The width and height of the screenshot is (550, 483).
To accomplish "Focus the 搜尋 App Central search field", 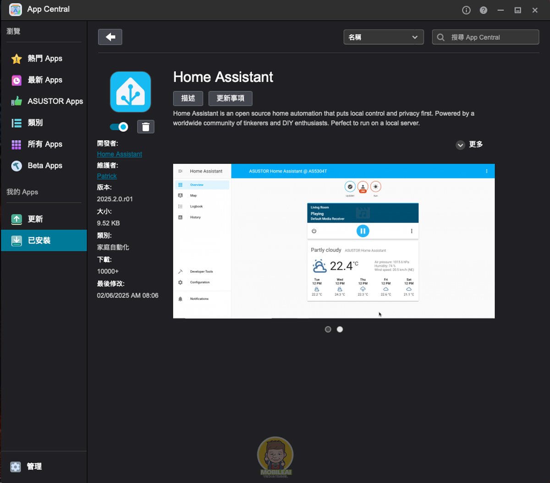I will (x=485, y=37).
